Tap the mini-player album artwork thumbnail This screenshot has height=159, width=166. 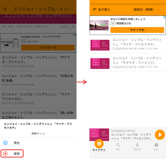tap(99, 135)
